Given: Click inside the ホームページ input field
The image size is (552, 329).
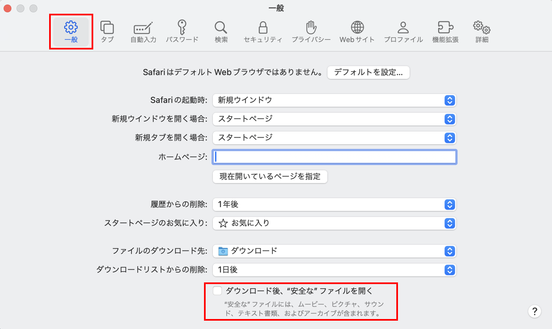Looking at the screenshot, I should [x=333, y=157].
